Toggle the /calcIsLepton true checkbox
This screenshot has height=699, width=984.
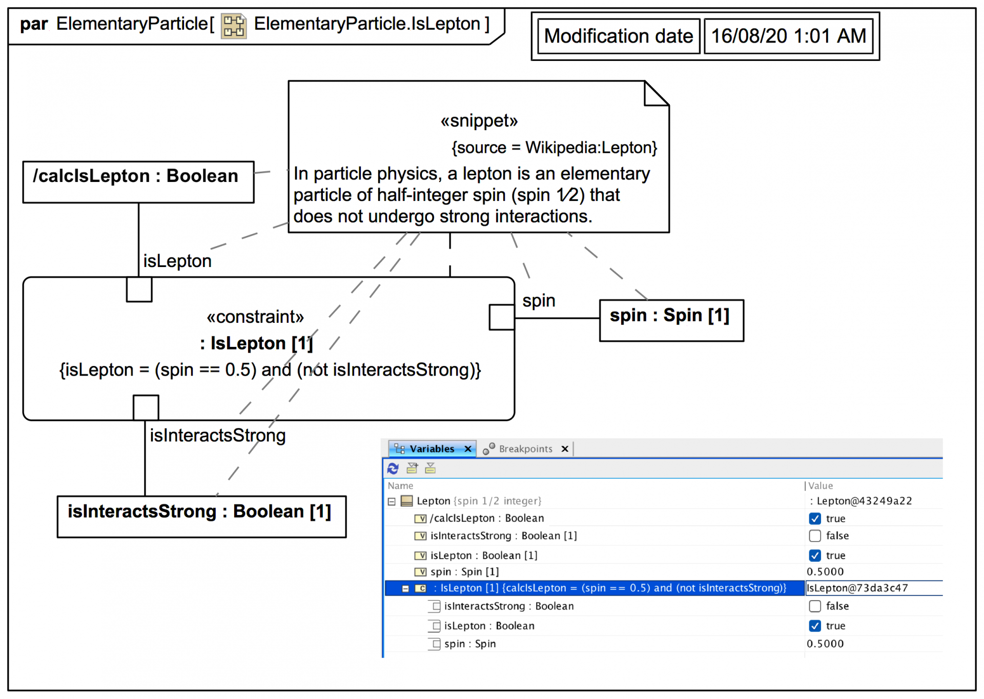coord(815,519)
